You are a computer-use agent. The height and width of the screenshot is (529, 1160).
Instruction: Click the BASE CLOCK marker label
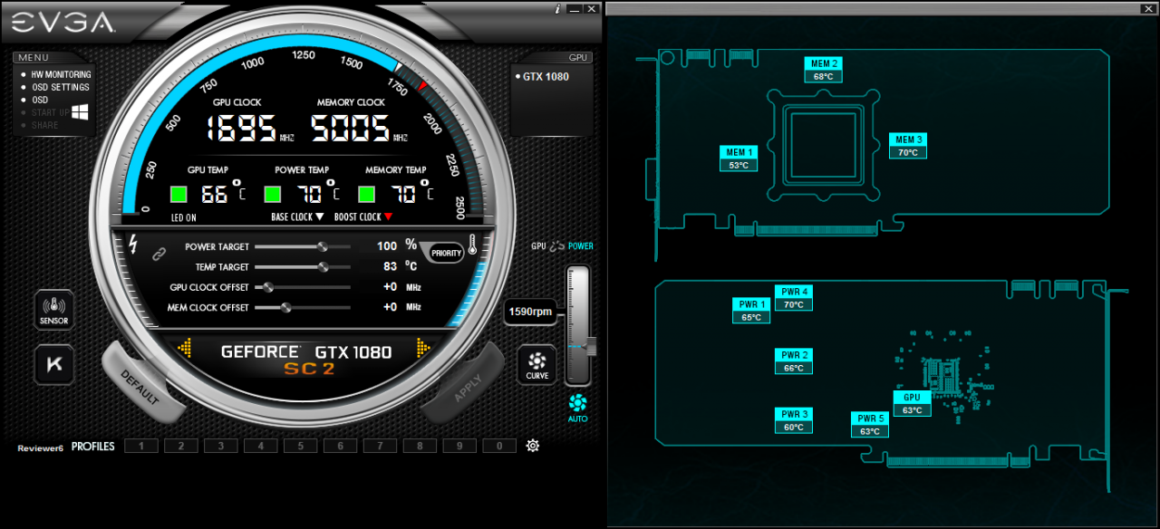coord(297,217)
